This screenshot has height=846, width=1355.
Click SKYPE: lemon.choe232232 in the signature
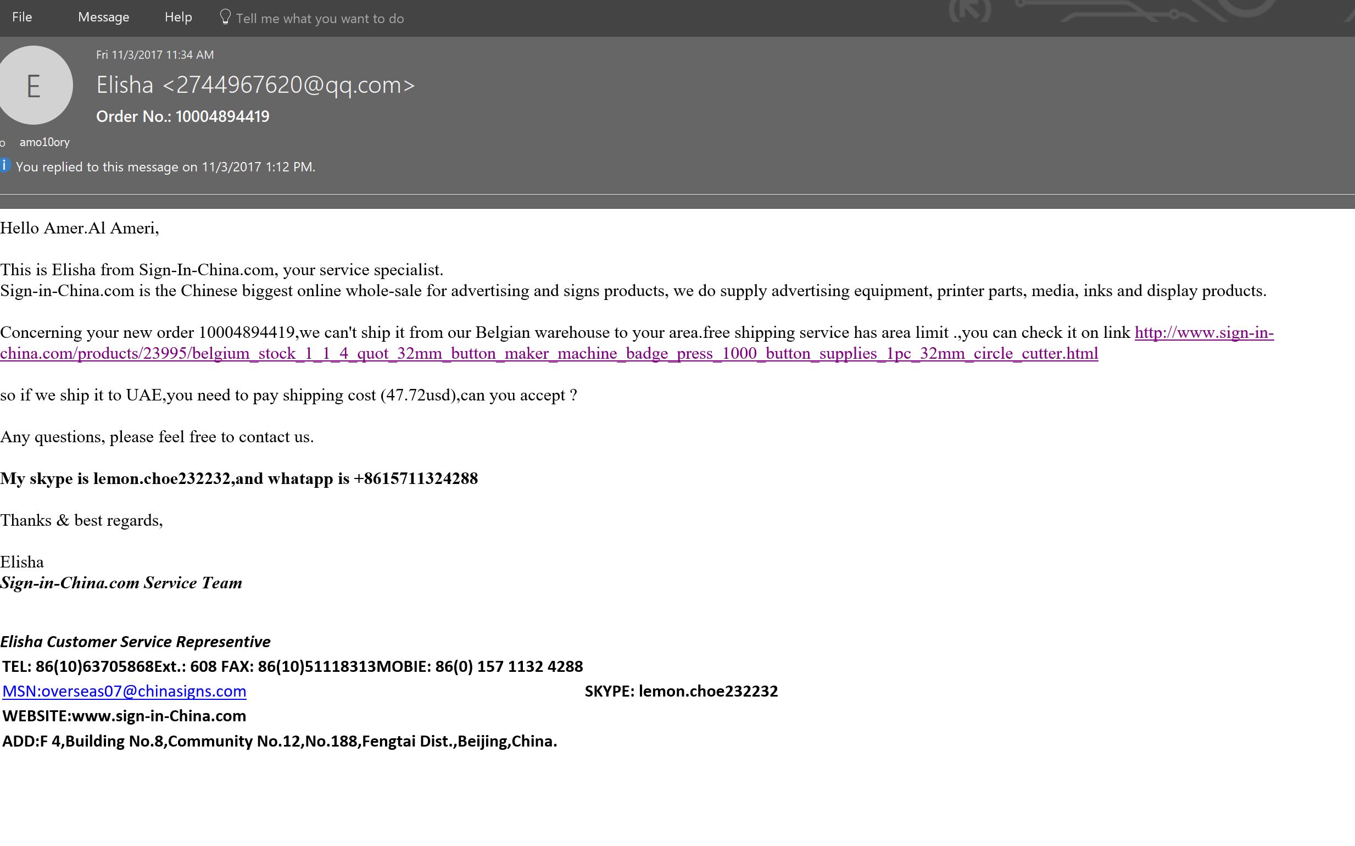point(681,691)
